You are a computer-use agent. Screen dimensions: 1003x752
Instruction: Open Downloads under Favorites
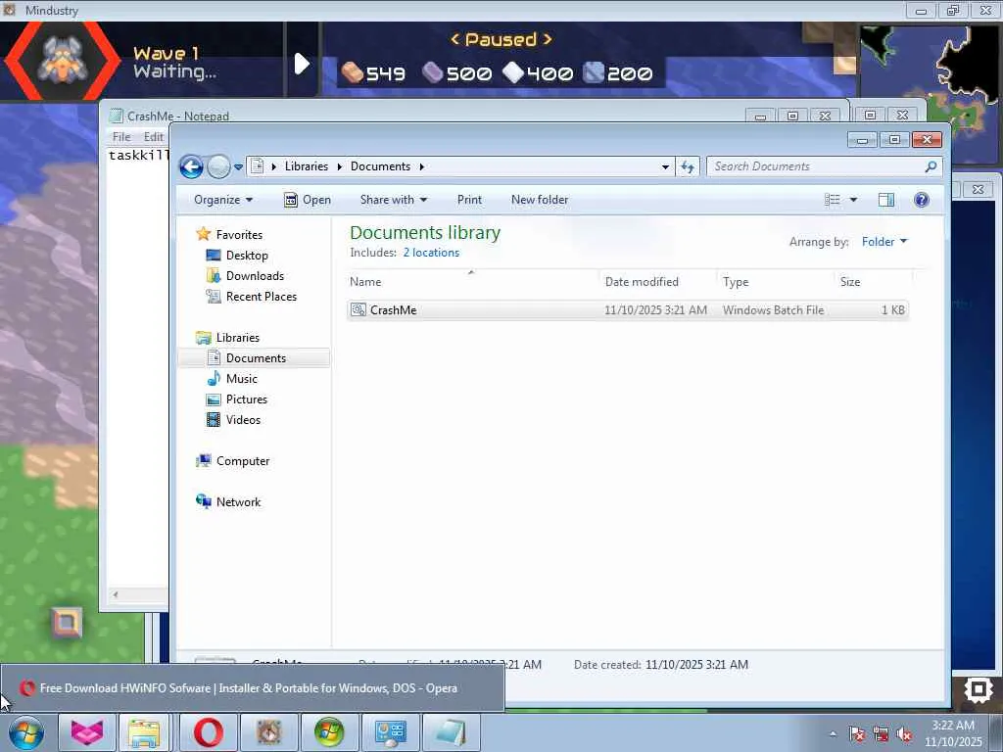click(x=255, y=275)
